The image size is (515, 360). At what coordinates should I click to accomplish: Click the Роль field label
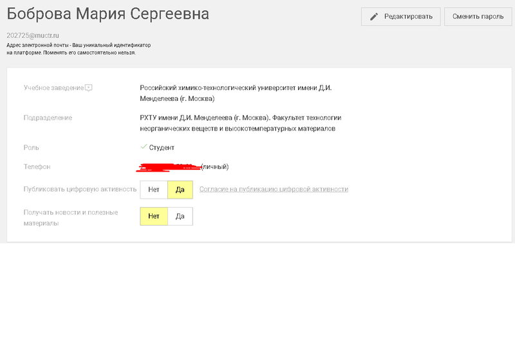click(x=32, y=147)
